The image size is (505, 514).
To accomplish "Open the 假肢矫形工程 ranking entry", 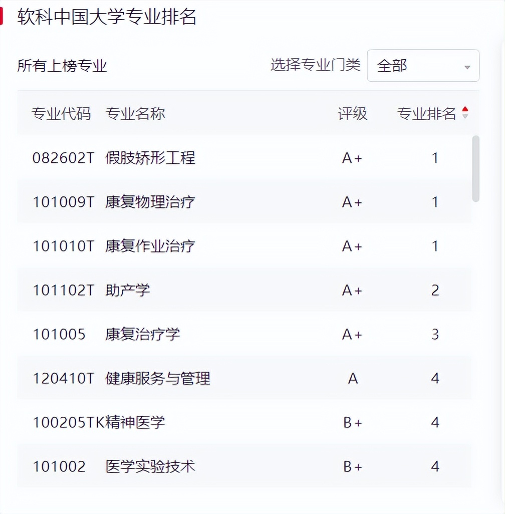I will pos(150,158).
